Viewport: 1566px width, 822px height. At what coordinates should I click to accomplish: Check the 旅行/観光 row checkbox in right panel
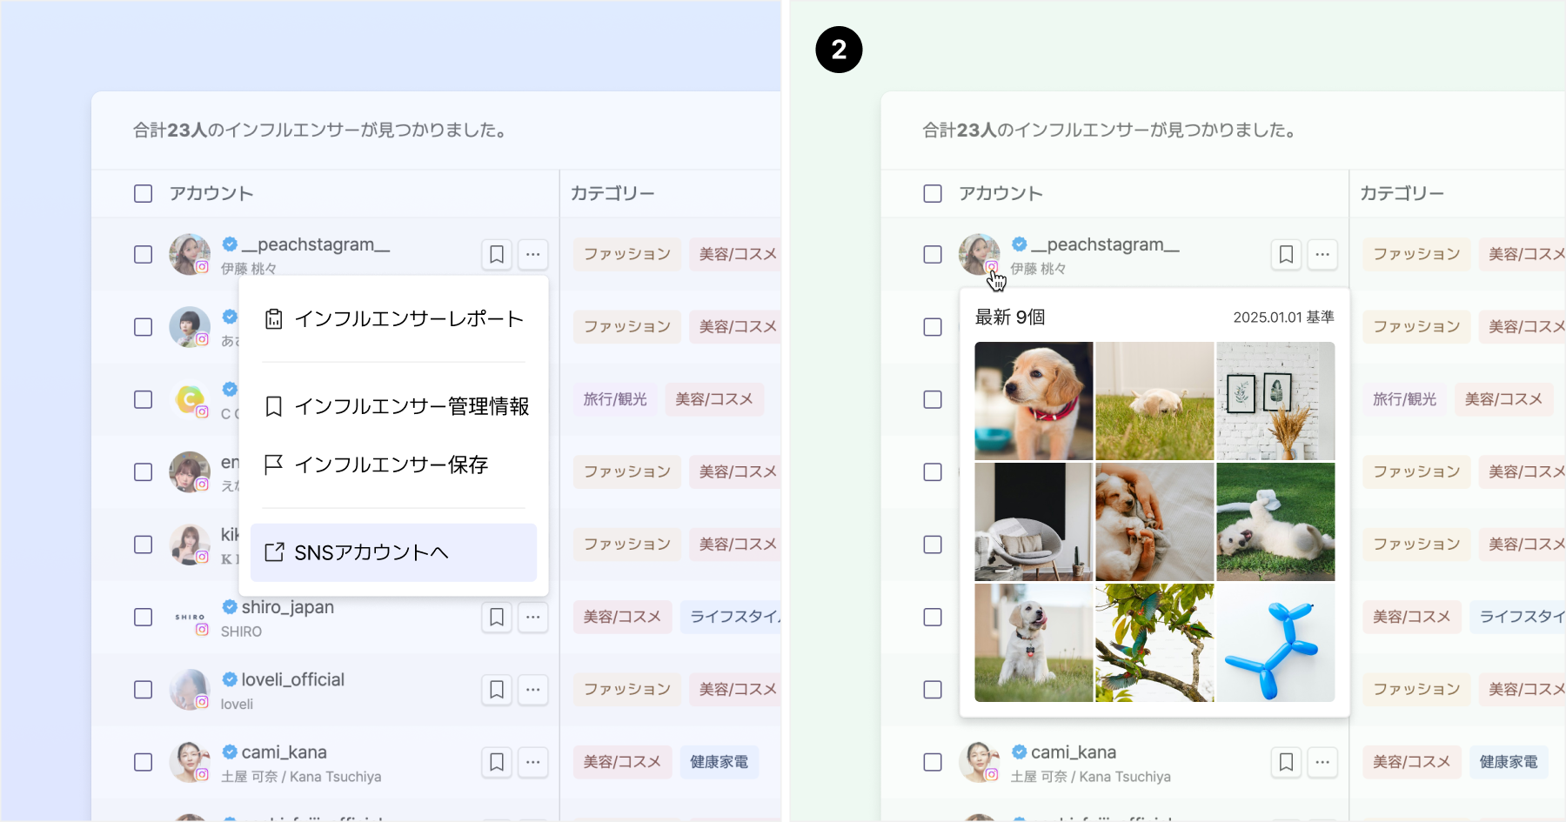933,399
